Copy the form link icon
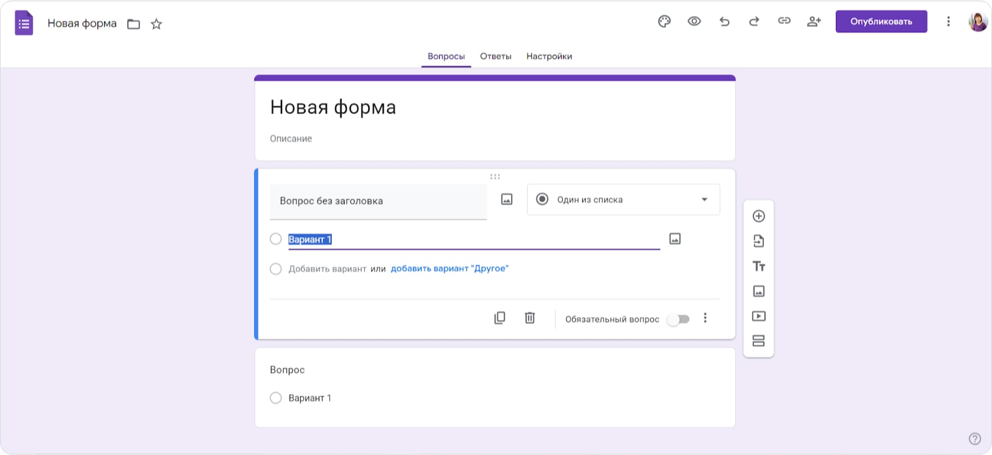The image size is (992, 455). (x=784, y=21)
